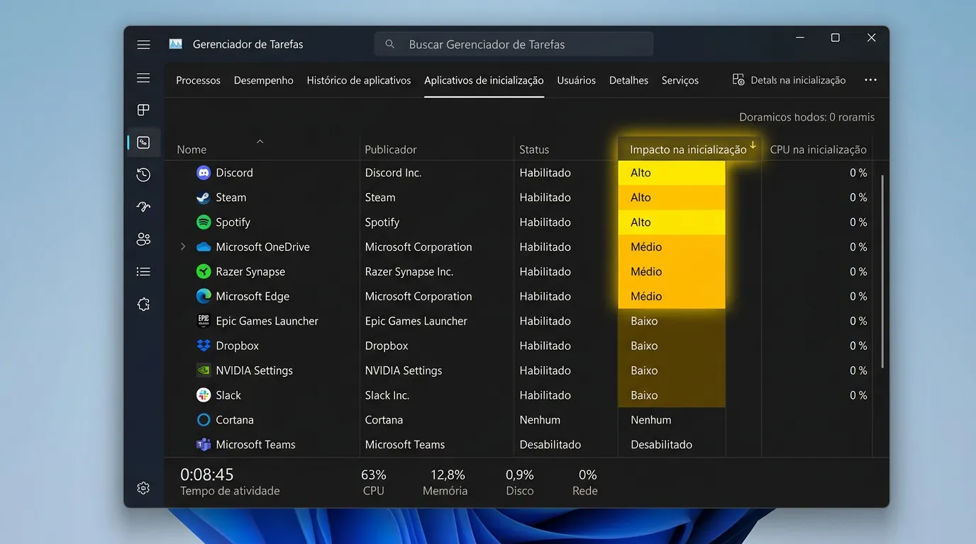Sort by the Publicador column header
The image size is (976, 544).
[x=391, y=149]
